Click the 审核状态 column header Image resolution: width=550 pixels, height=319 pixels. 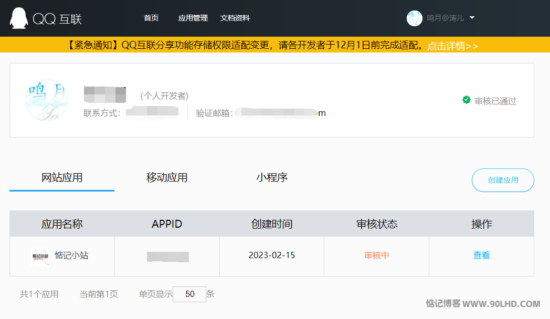click(377, 224)
